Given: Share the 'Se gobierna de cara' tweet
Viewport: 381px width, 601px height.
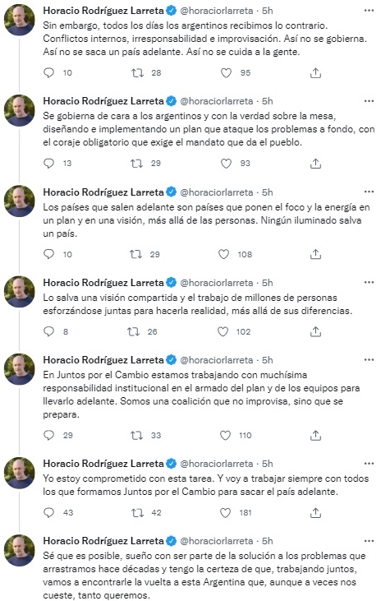Looking at the screenshot, I should [x=315, y=164].
